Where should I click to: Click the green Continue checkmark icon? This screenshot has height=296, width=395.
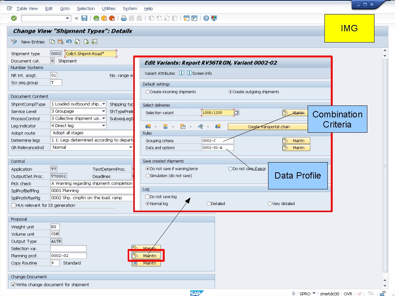pos(14,18)
